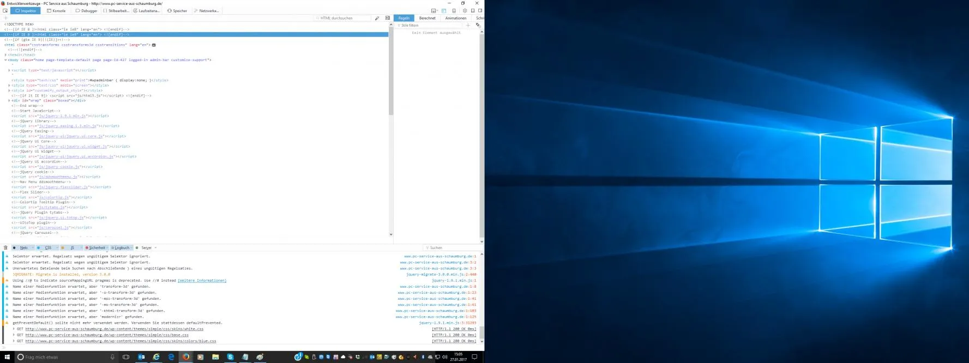Expand the head element node
The image size is (969, 363).
point(5,55)
